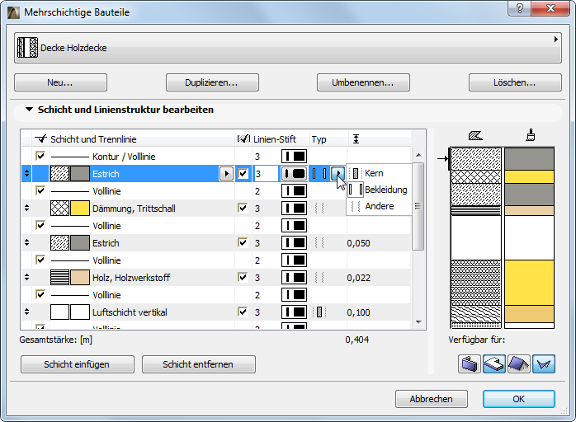Click crosshatch fill icon of Dämmung, Trittschall
Image resolution: width=576 pixels, height=422 pixels.
tap(59, 208)
